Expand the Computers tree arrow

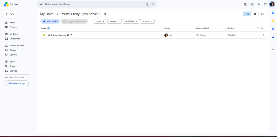coord(4,39)
